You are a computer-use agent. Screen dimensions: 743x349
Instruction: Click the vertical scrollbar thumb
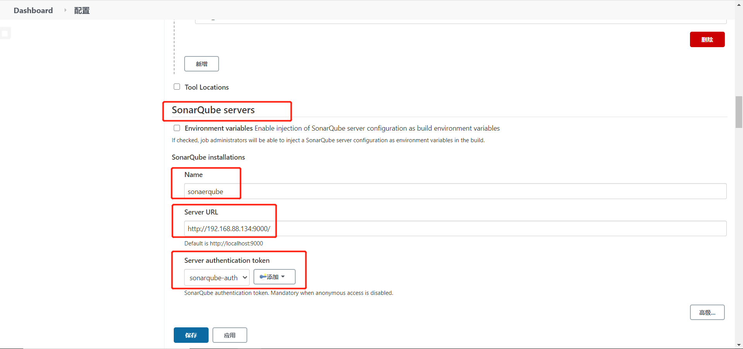[739, 112]
